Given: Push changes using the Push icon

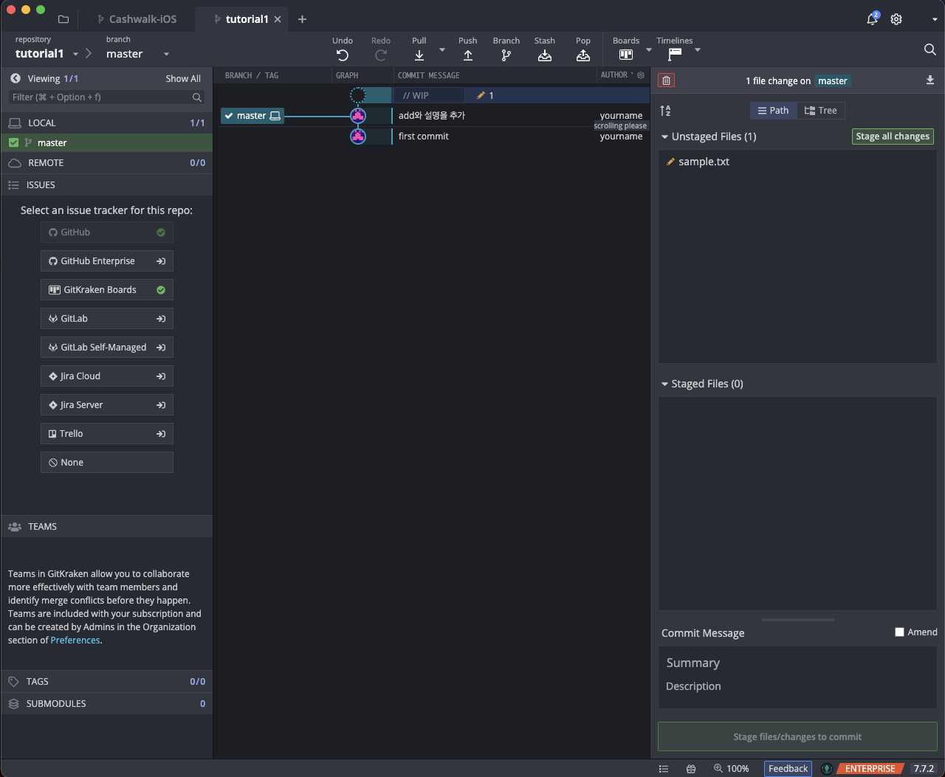Looking at the screenshot, I should coord(467,55).
